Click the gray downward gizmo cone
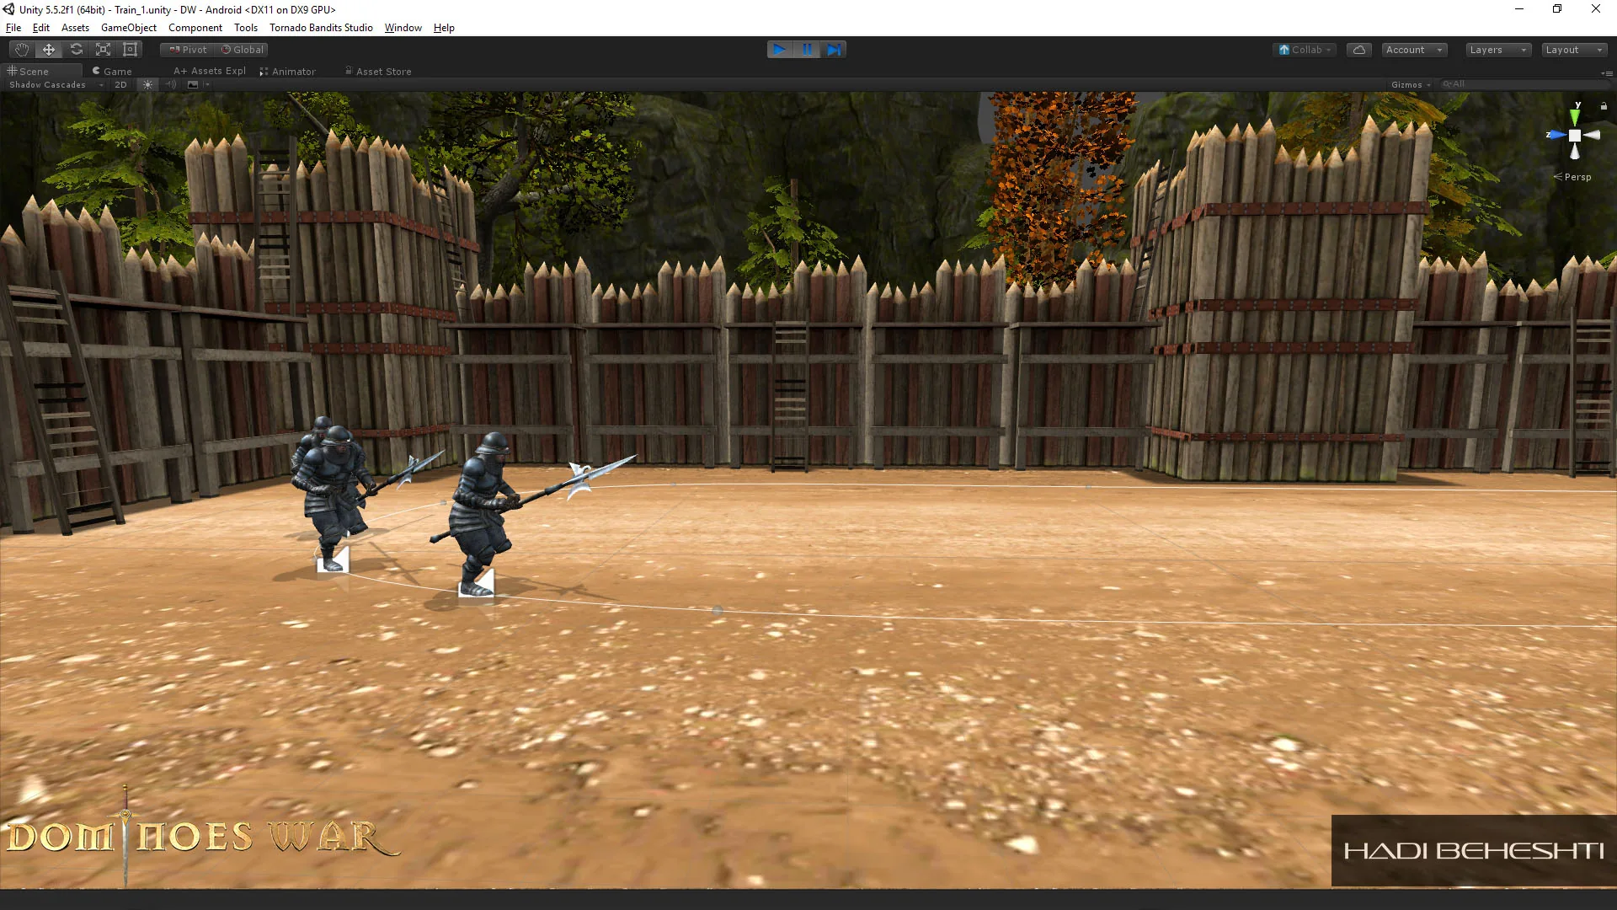The image size is (1617, 910). click(x=1575, y=152)
